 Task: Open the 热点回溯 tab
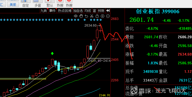[x=65, y=11]
